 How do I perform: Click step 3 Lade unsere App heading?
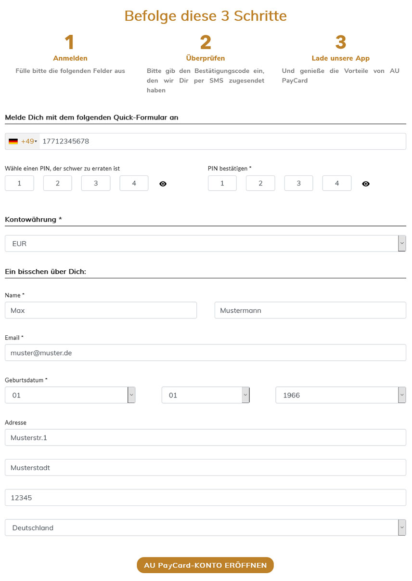341,58
